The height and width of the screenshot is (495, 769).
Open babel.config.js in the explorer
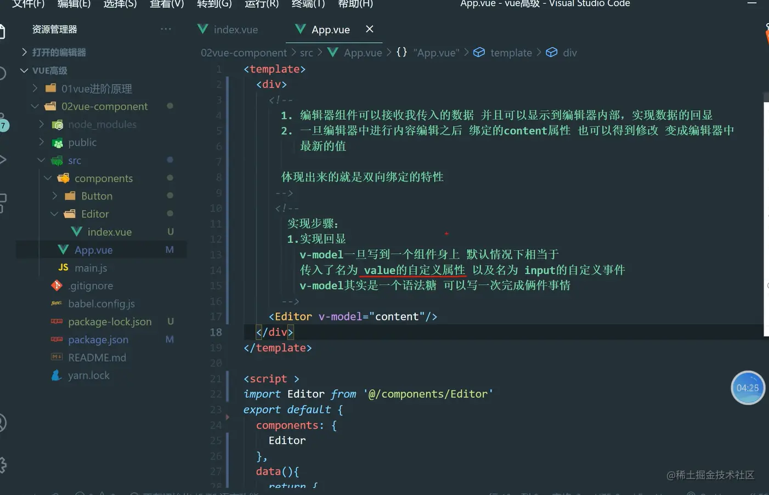coord(102,303)
